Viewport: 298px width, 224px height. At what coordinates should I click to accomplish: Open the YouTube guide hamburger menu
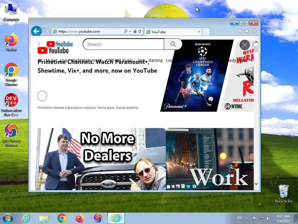coord(39,44)
